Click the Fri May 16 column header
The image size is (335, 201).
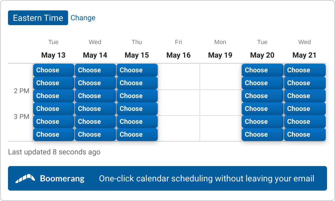click(179, 49)
